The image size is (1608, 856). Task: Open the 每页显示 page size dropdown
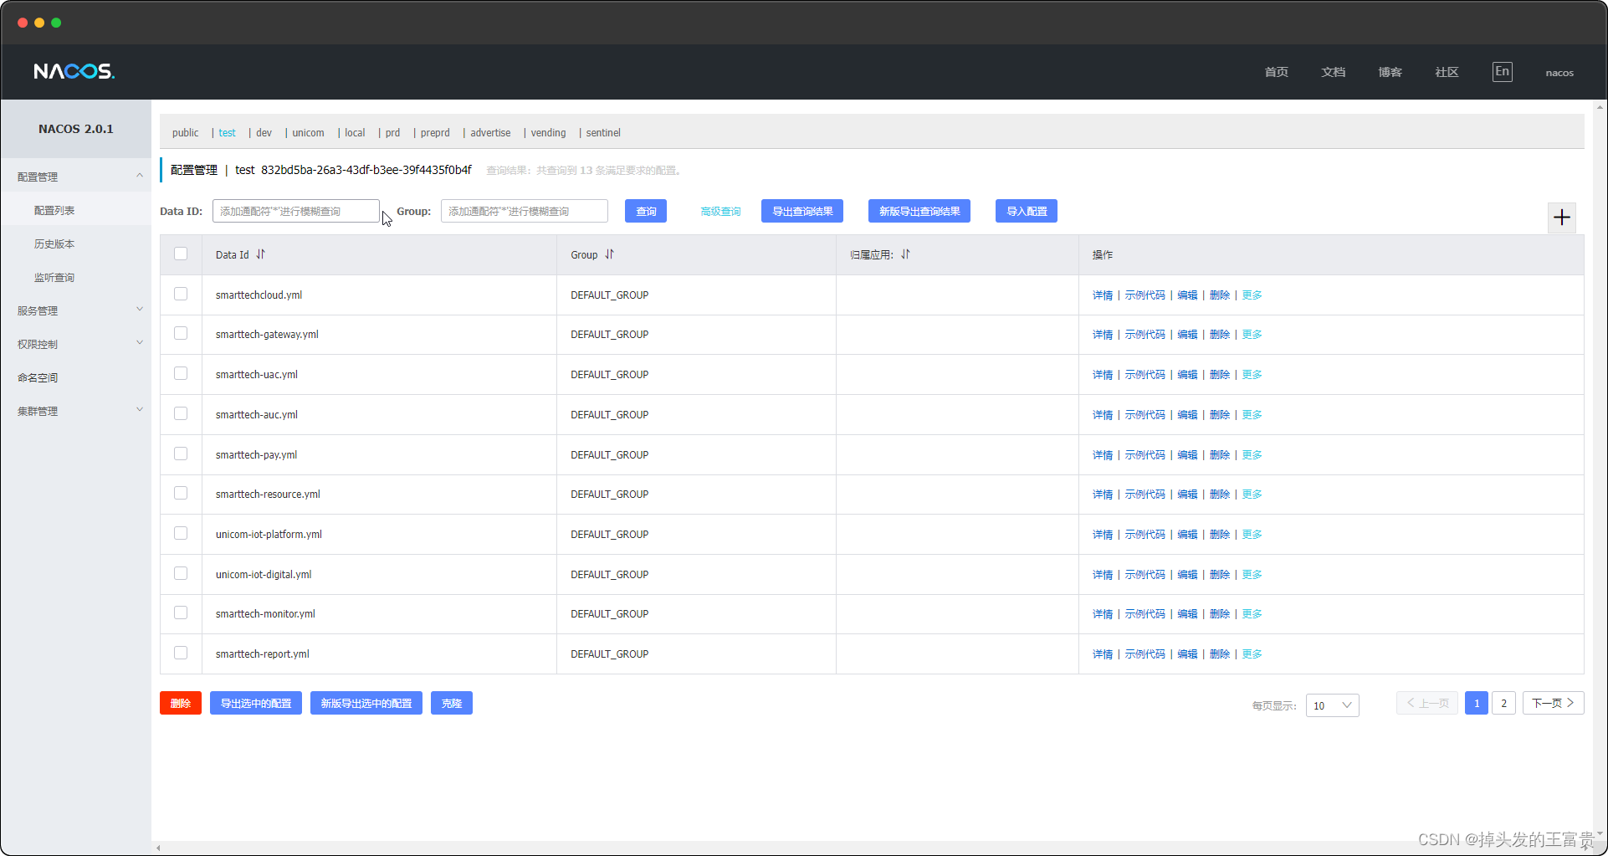(x=1332, y=705)
